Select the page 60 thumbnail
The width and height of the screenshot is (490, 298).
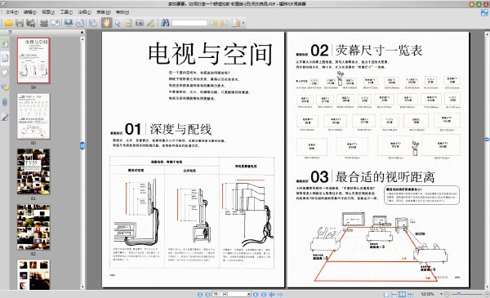tap(33, 116)
